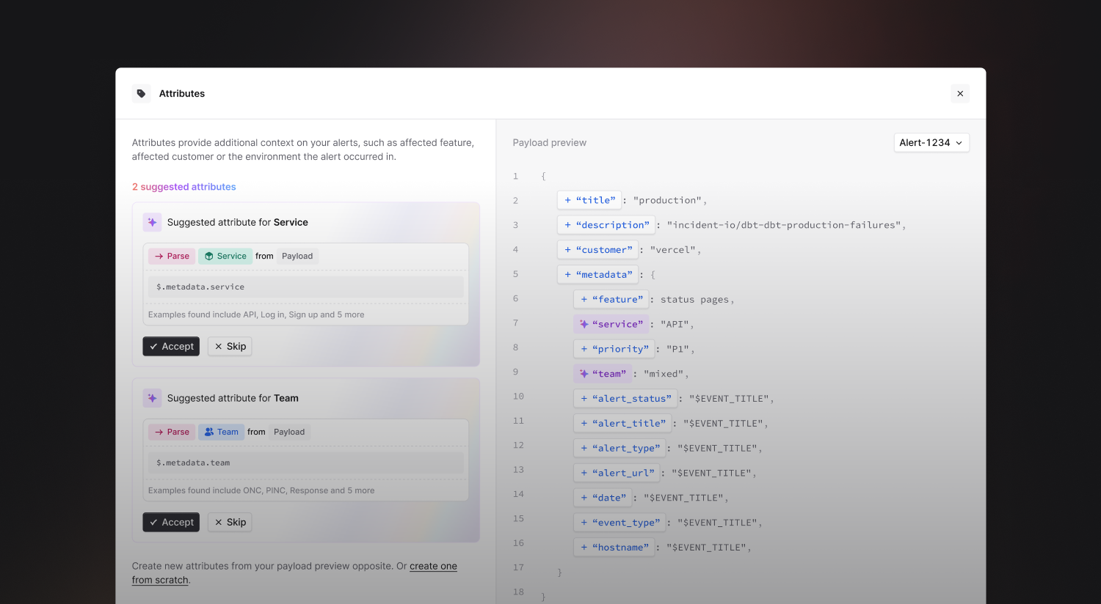This screenshot has width=1101, height=604.
Task: Open the Alert-1234 payload dropdown
Action: coord(931,142)
